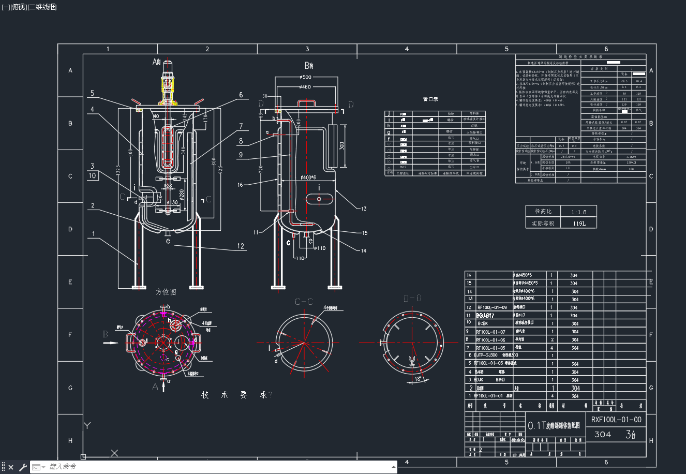Open the 二维线框 visual style menu

point(42,7)
